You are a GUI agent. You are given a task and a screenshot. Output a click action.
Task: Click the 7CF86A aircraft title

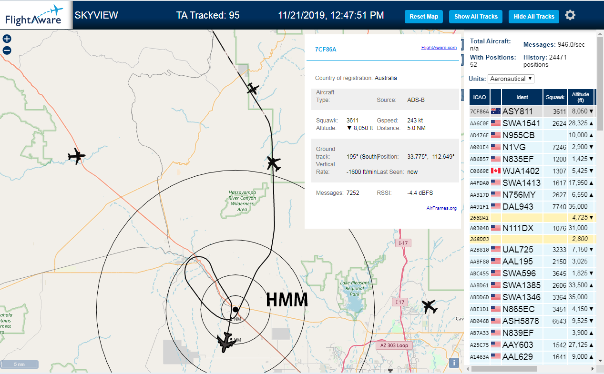tap(326, 50)
